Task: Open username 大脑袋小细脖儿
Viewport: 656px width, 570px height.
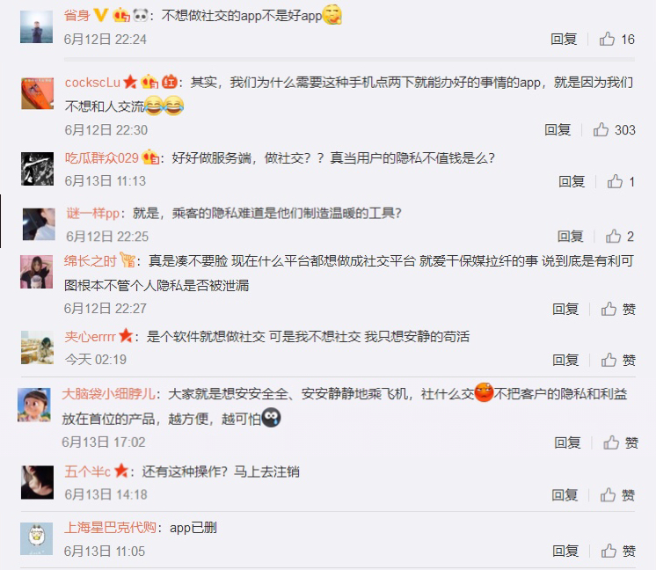Action: click(109, 394)
